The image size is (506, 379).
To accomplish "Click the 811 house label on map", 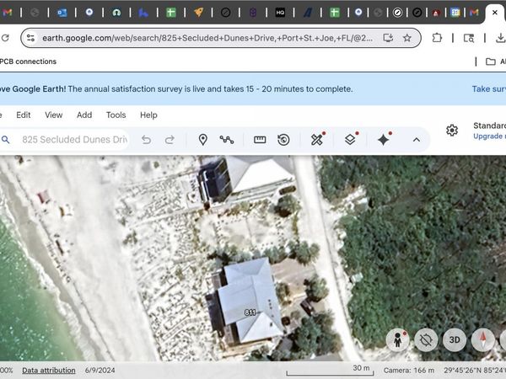I will (250, 312).
